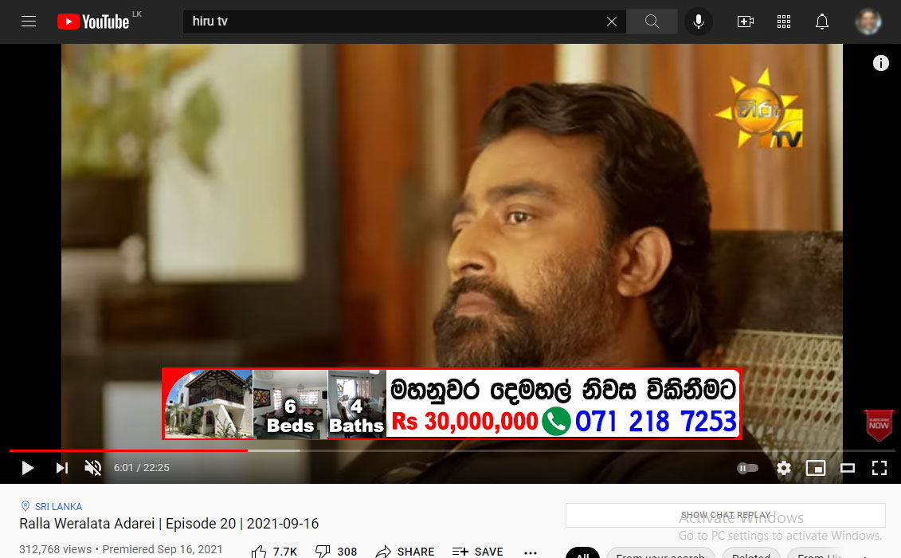Unmute the video with the speaker icon
Viewport: 901px width, 558px height.
[92, 468]
